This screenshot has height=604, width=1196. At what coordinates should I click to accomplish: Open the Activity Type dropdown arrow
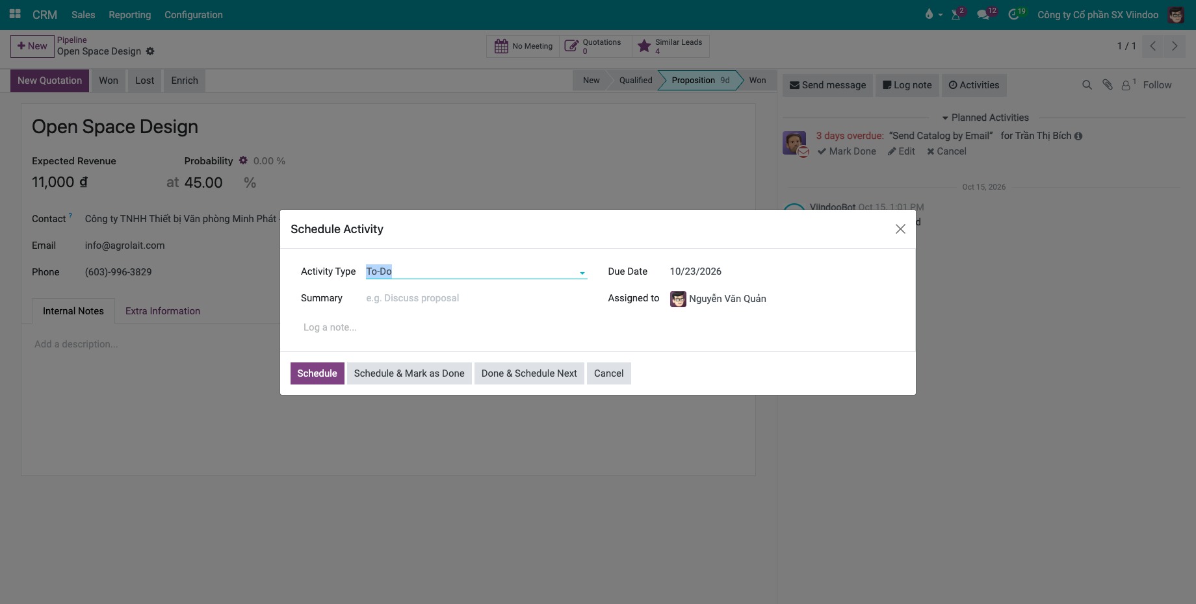coord(582,273)
